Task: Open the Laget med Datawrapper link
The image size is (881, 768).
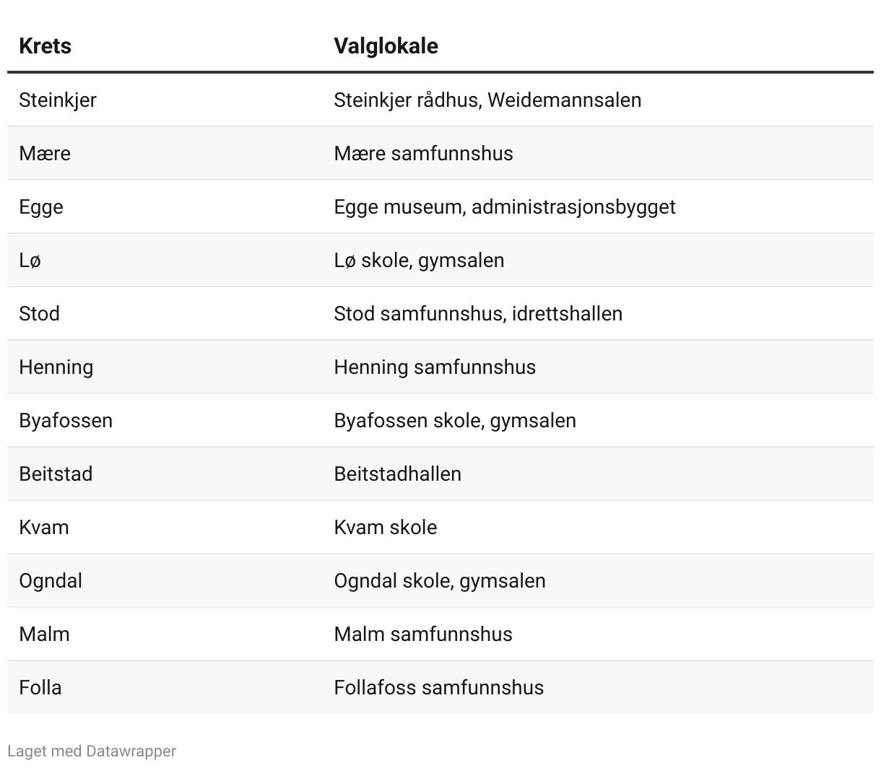Action: coord(92,751)
